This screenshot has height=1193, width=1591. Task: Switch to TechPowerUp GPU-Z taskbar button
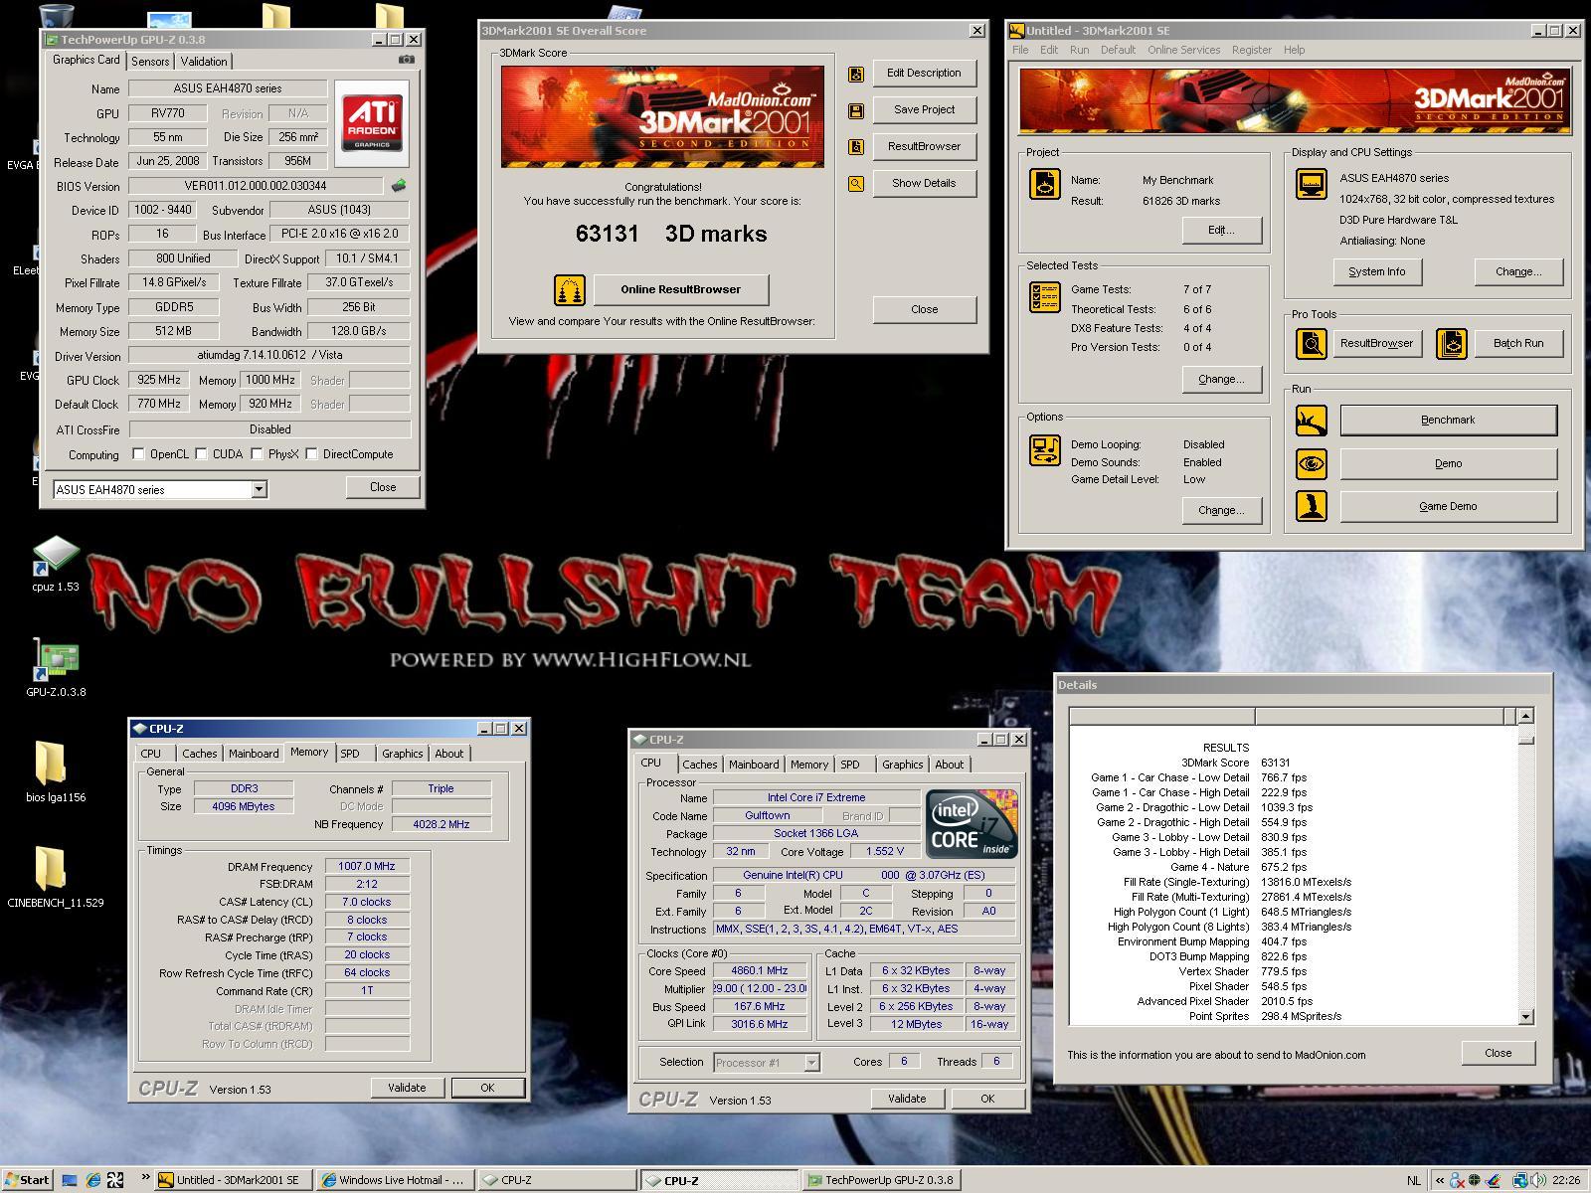click(884, 1180)
